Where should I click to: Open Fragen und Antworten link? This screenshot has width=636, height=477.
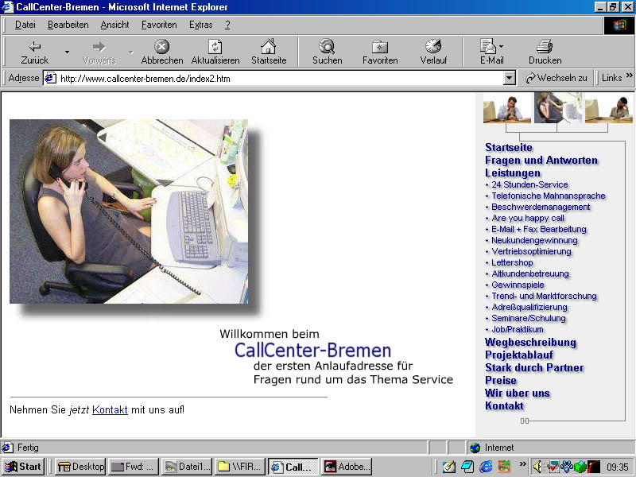point(541,161)
